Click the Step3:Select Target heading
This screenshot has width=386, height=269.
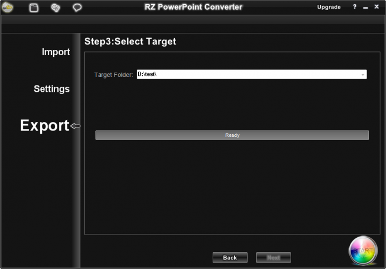(x=130, y=41)
